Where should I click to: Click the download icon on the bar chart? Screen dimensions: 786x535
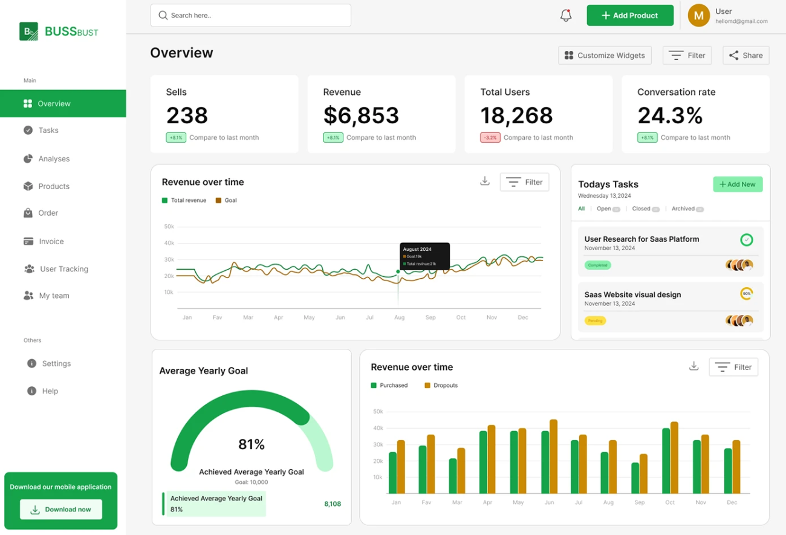coord(693,366)
